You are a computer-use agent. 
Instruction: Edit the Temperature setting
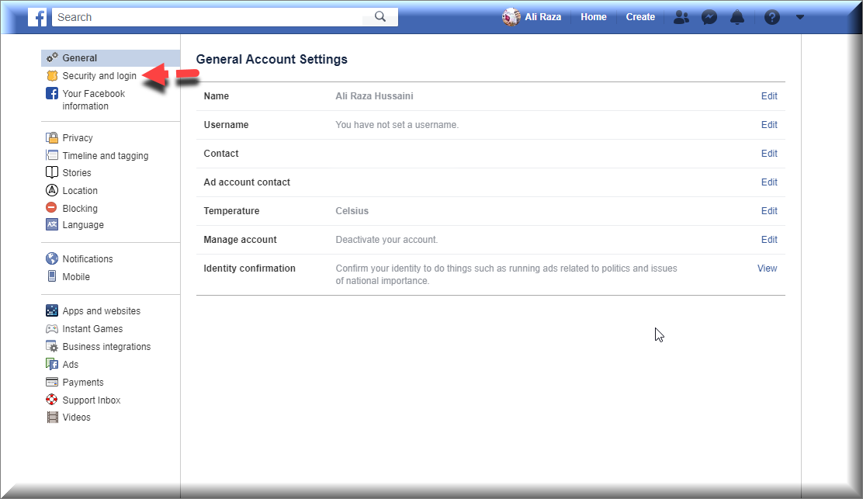(768, 211)
